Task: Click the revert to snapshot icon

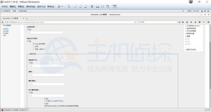Action: 81,6
